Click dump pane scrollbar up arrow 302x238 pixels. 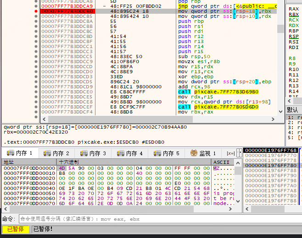pyautogui.click(x=238, y=163)
